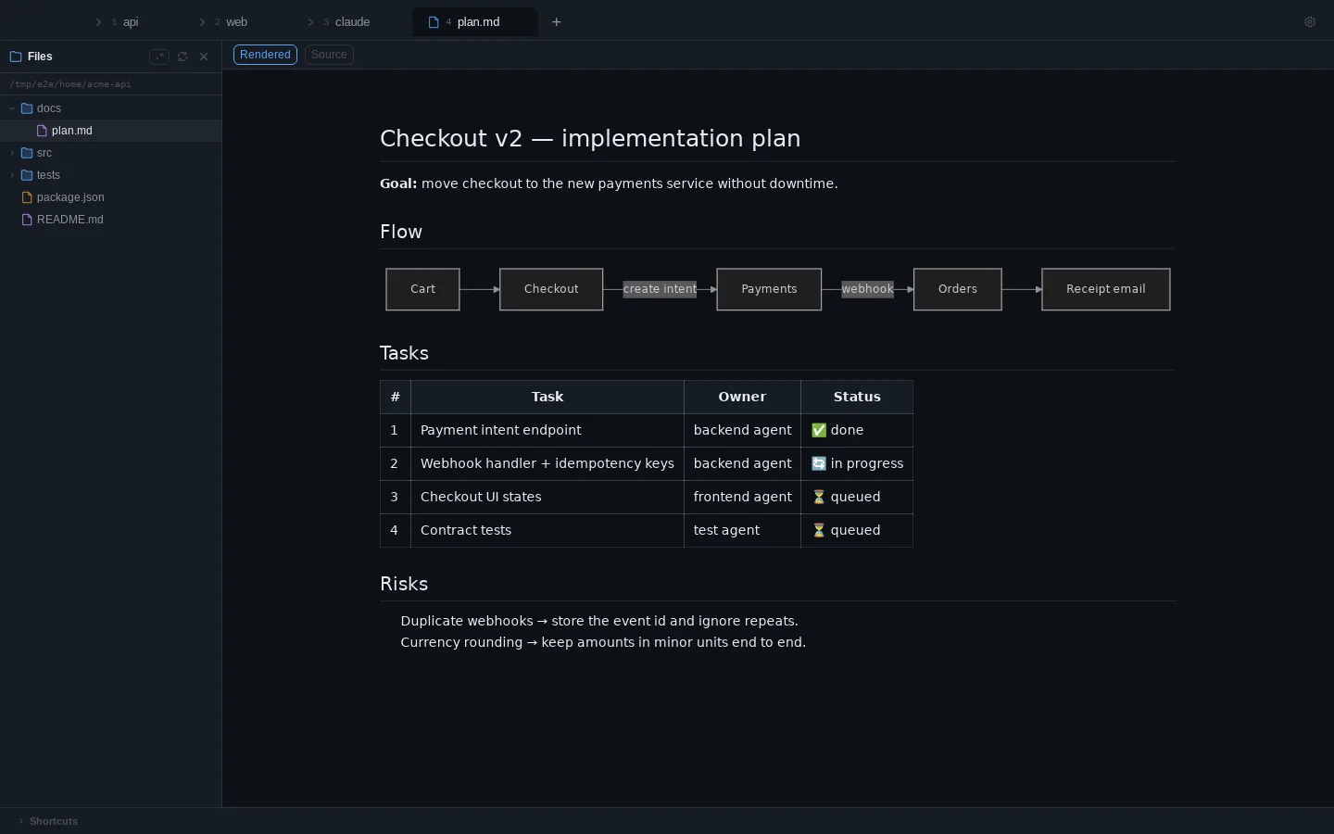1334x834 pixels.
Task: Switch to Rendered view
Action: (265, 55)
